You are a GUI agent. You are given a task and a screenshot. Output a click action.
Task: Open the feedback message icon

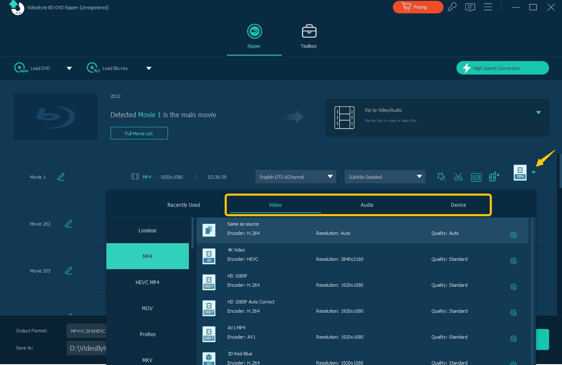click(470, 7)
